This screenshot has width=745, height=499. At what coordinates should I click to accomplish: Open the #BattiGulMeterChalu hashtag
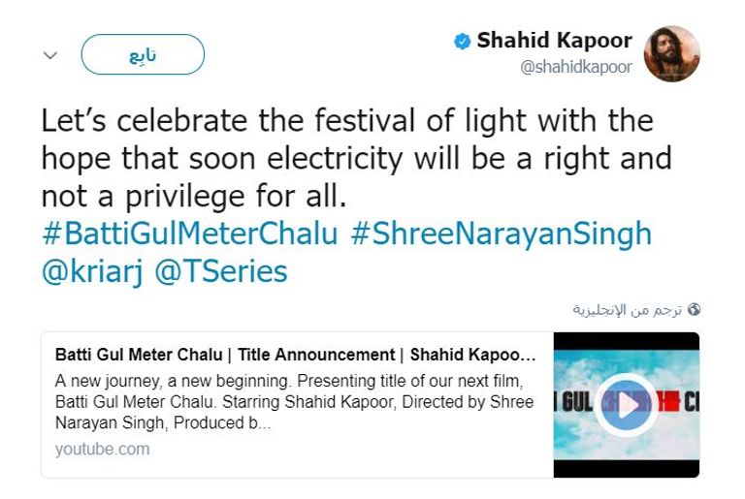(x=188, y=234)
